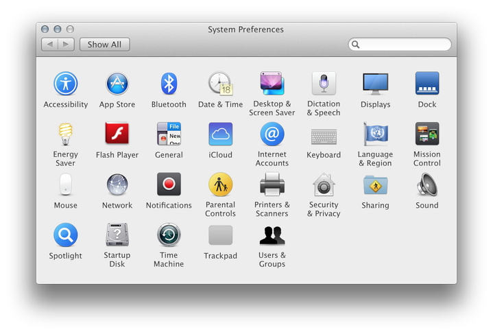Click the Show All button
This screenshot has width=493, height=334.
click(104, 45)
